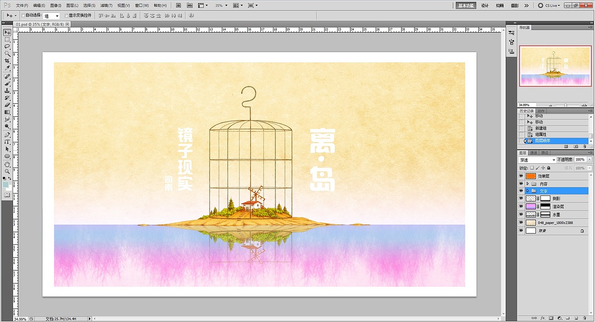Screen dimensions: 595x322
Task: Click the lock transparent pixels icon
Action: click(x=532, y=168)
